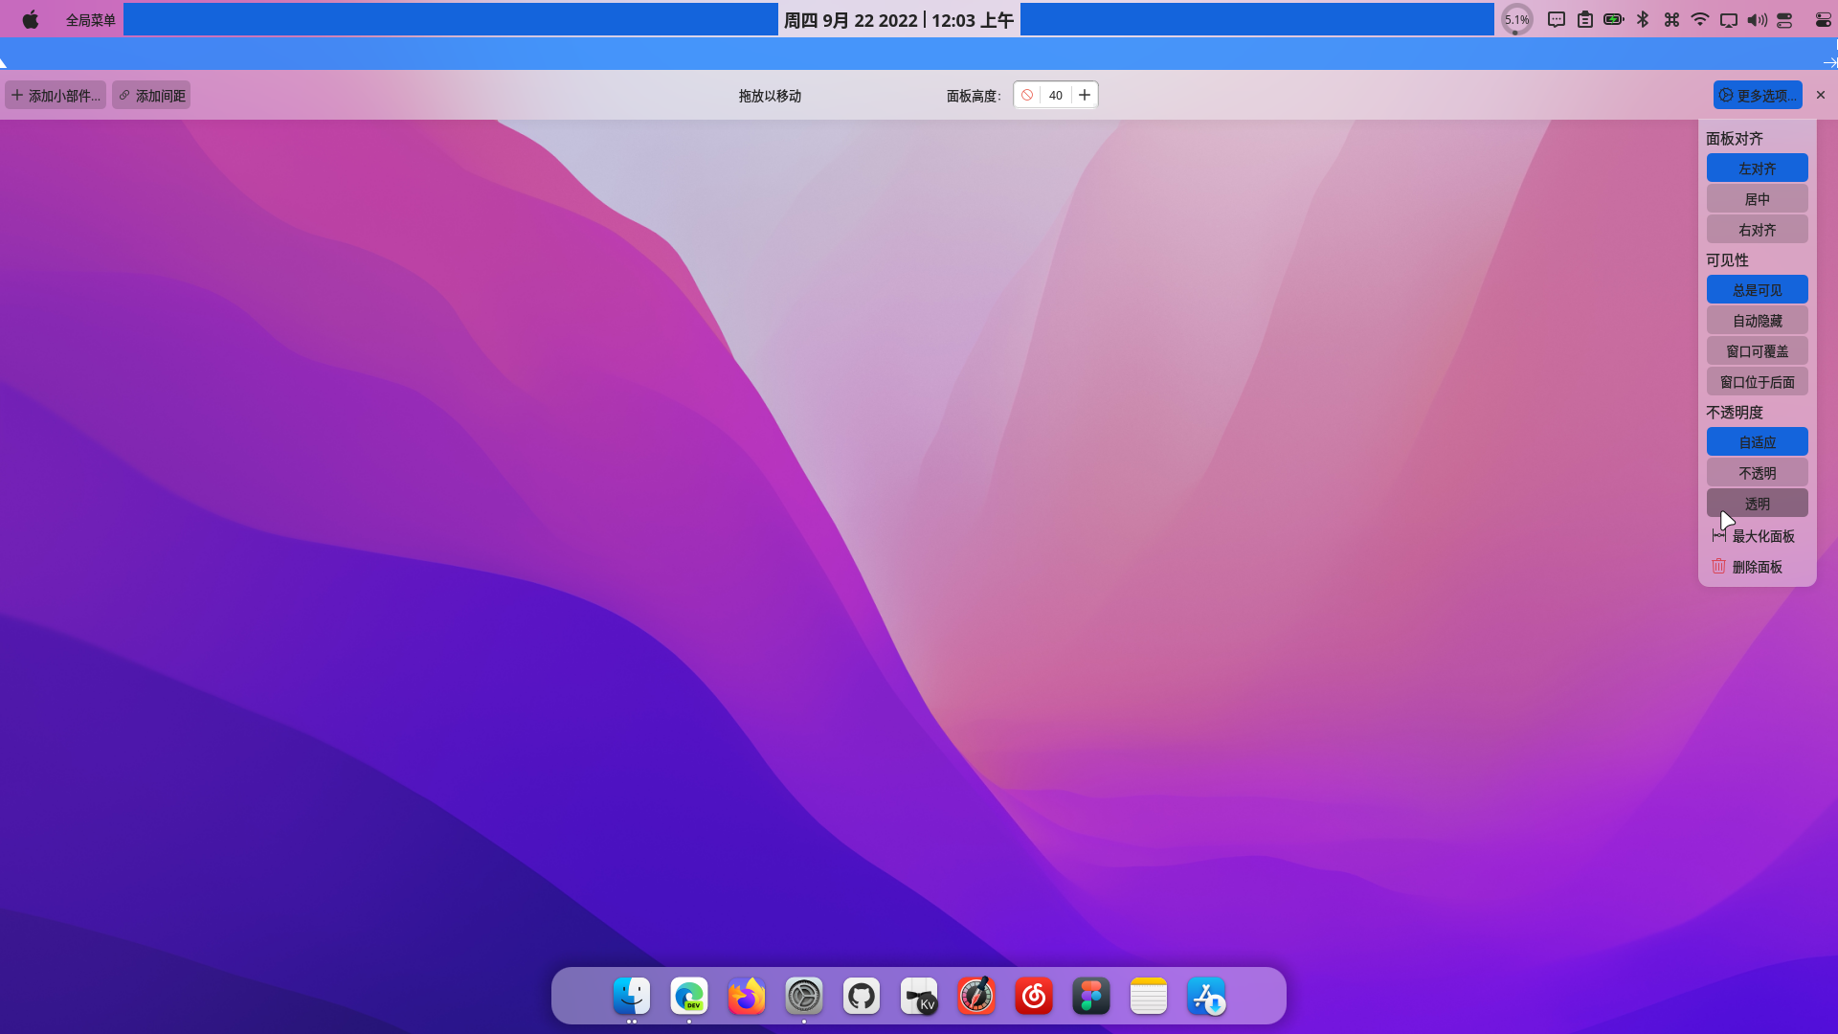Click the 面板对齐 section heading
Viewport: 1838px width, 1034px height.
pos(1735,138)
